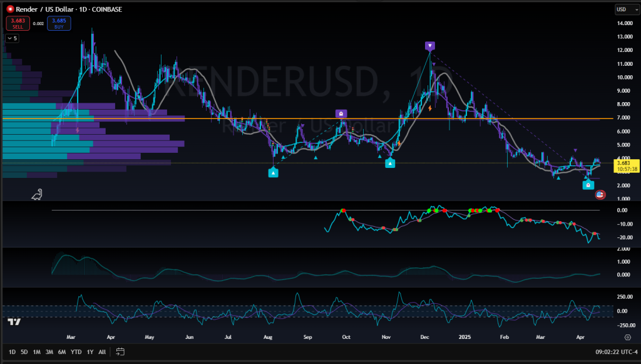The height and width of the screenshot is (364, 641).
Task: Select the 1Y date range
Action: coord(90,351)
